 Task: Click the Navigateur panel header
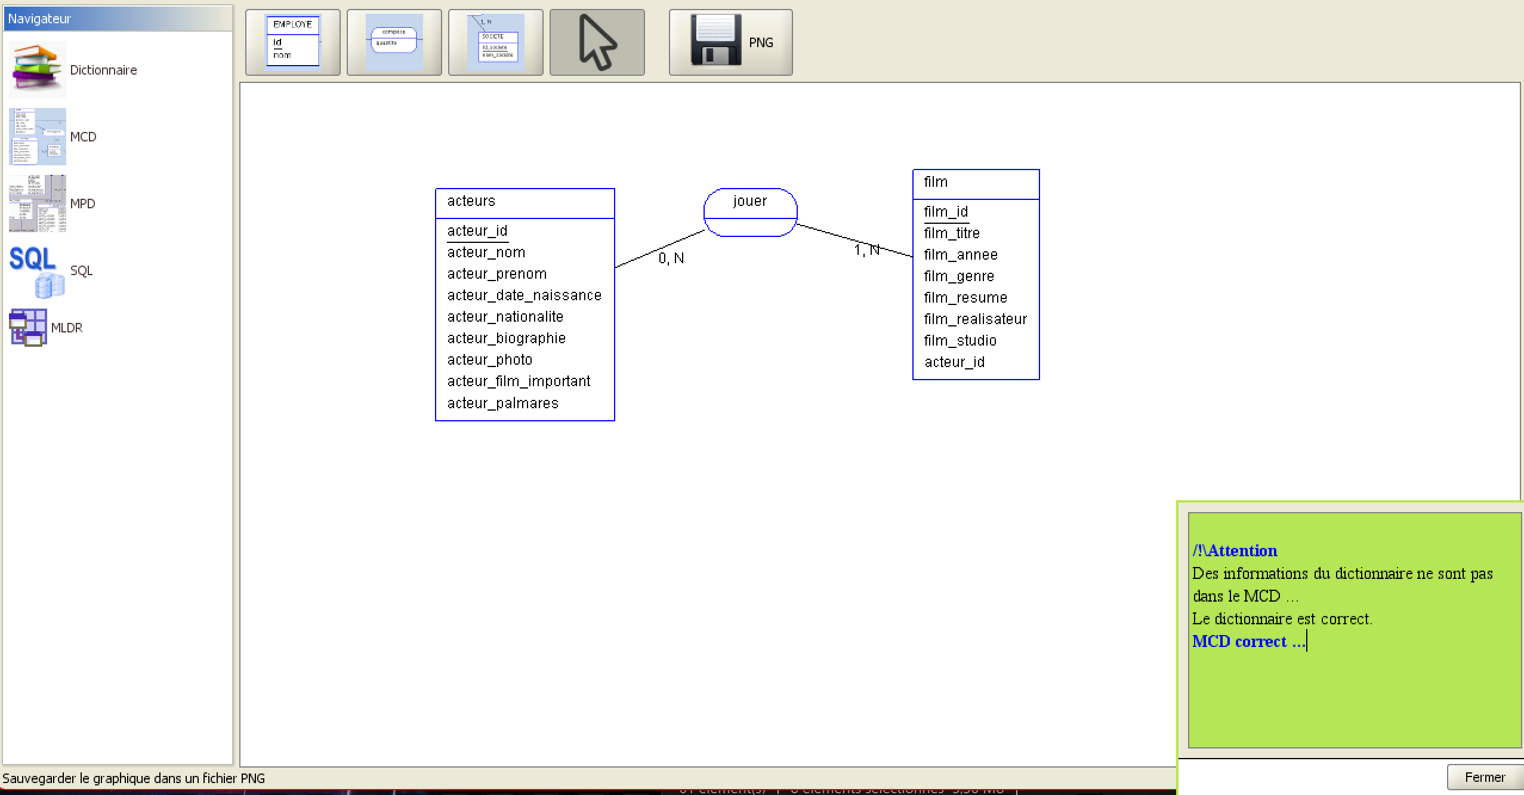(118, 19)
